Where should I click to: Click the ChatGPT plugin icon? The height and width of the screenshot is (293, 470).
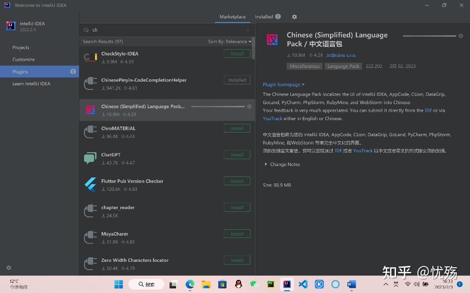pyautogui.click(x=90, y=158)
